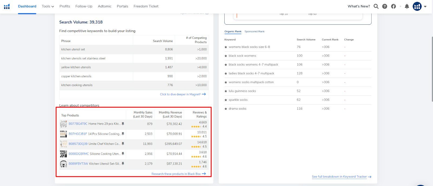Open product link B08573DQ39

click(x=78, y=144)
